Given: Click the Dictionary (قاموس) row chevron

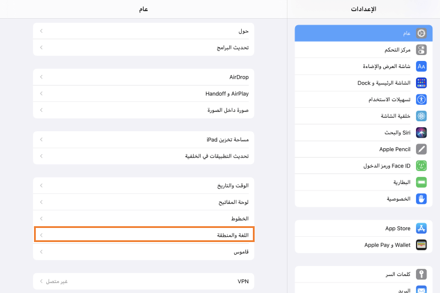Looking at the screenshot, I should pyautogui.click(x=41, y=251).
